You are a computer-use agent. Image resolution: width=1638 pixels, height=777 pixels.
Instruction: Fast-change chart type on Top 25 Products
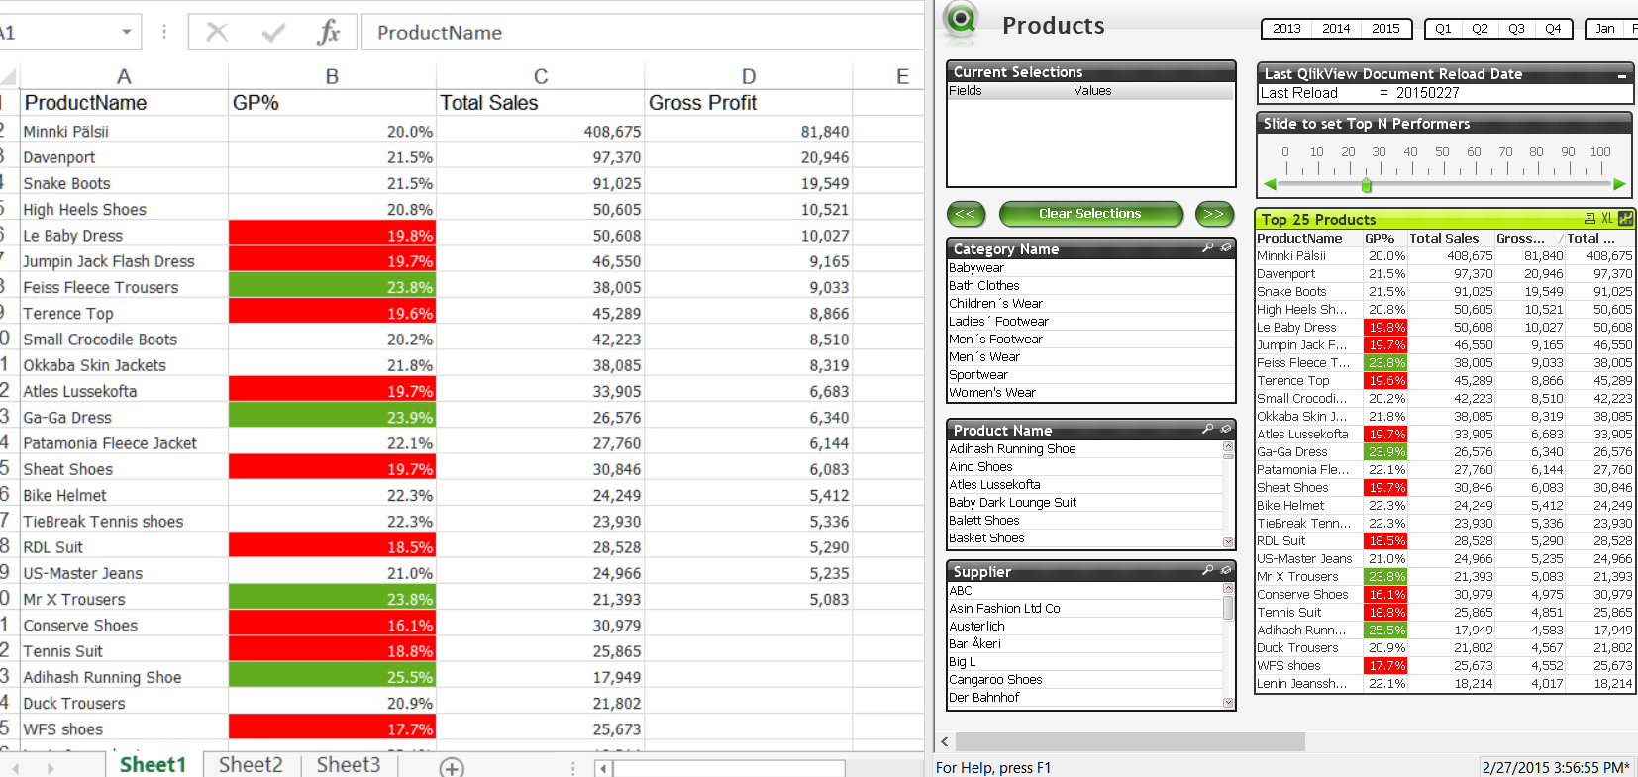pyautogui.click(x=1625, y=219)
